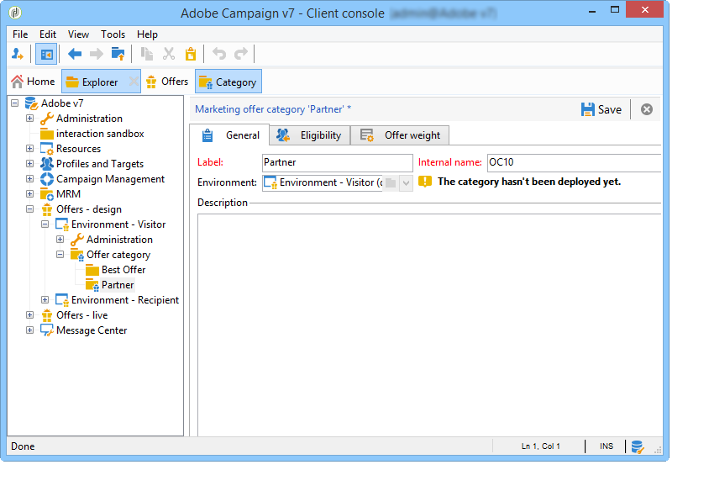Expand the Environment - Recipient node

pos(45,299)
